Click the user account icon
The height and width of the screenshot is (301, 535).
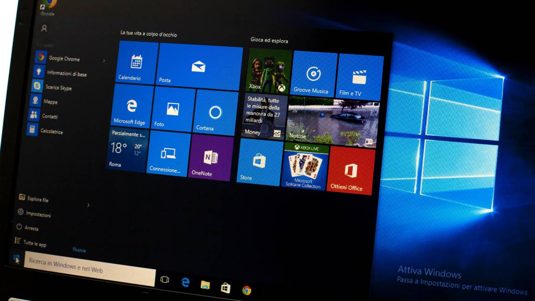44,28
